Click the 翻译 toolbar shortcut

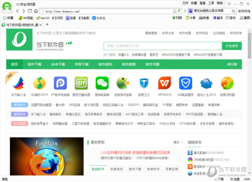pos(218,18)
